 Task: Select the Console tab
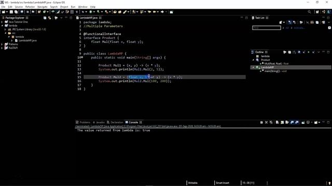click(133, 122)
